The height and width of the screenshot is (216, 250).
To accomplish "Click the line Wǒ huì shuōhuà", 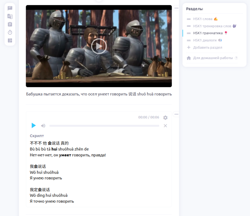I will (x=44, y=172).
